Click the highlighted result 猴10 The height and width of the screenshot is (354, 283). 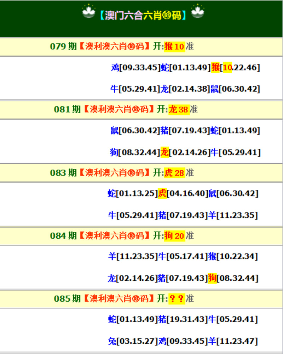coord(174,46)
